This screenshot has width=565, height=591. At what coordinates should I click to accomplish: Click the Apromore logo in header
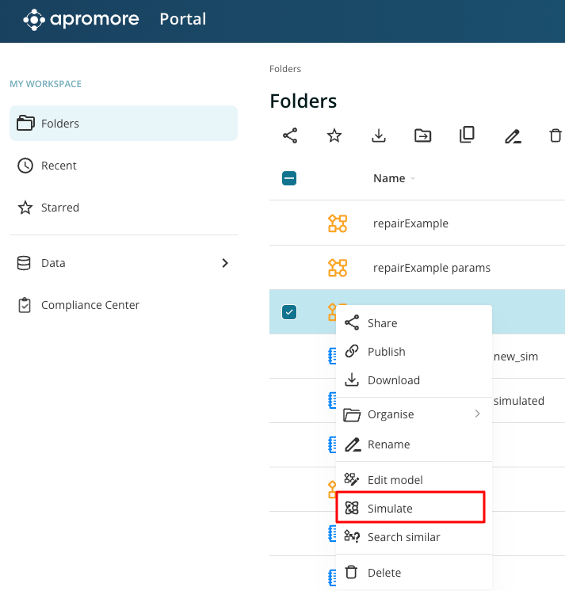83,20
